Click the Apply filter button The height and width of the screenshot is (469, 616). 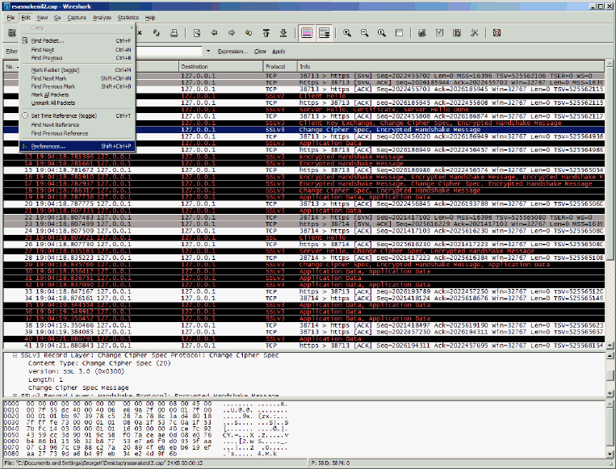279,51
